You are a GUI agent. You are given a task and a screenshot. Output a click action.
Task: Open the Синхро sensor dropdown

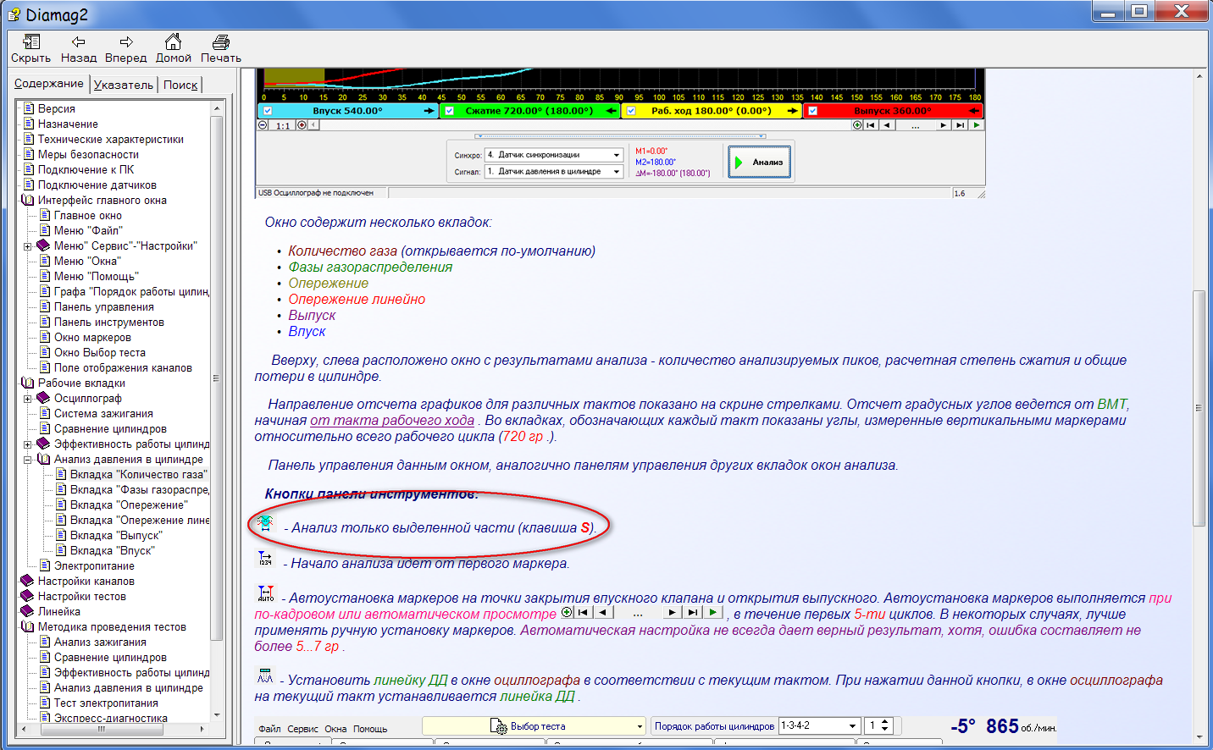tap(617, 155)
